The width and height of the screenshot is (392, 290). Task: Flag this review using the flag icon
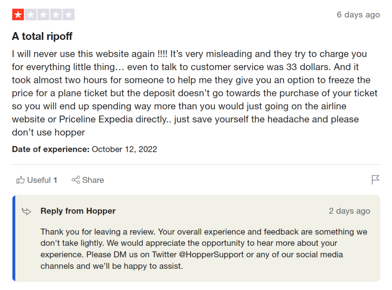[x=375, y=179]
